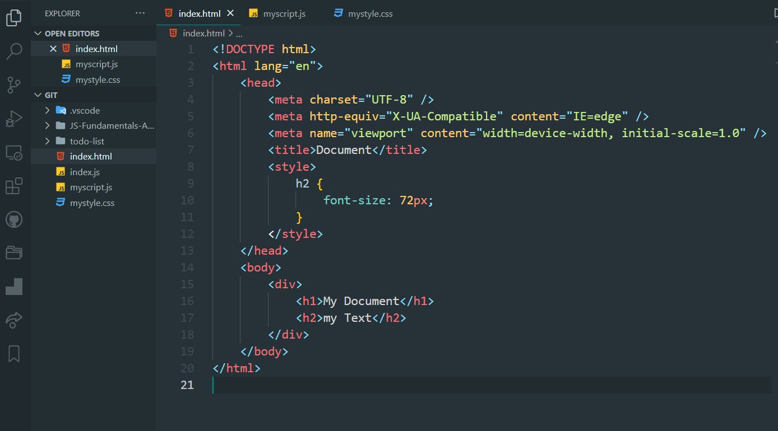This screenshot has height=431, width=778.
Task: Open index.js in the GIT folder tree
Action: [94, 172]
